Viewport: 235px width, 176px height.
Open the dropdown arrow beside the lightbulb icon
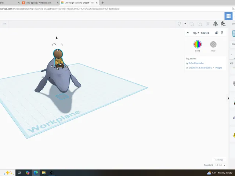[x=185, y=23]
